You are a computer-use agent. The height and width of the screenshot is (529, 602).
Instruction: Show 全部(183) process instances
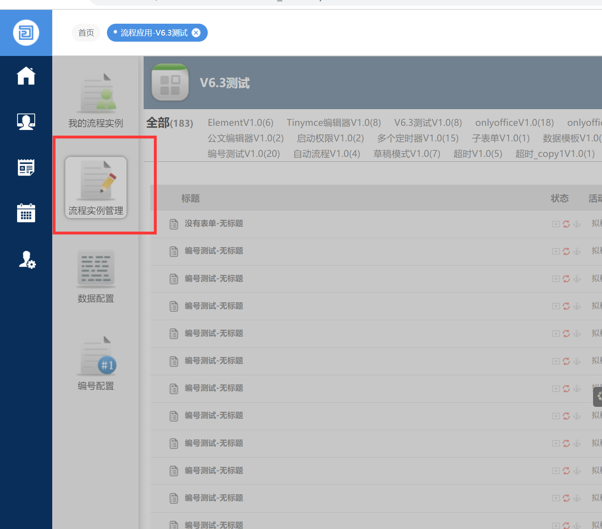170,123
